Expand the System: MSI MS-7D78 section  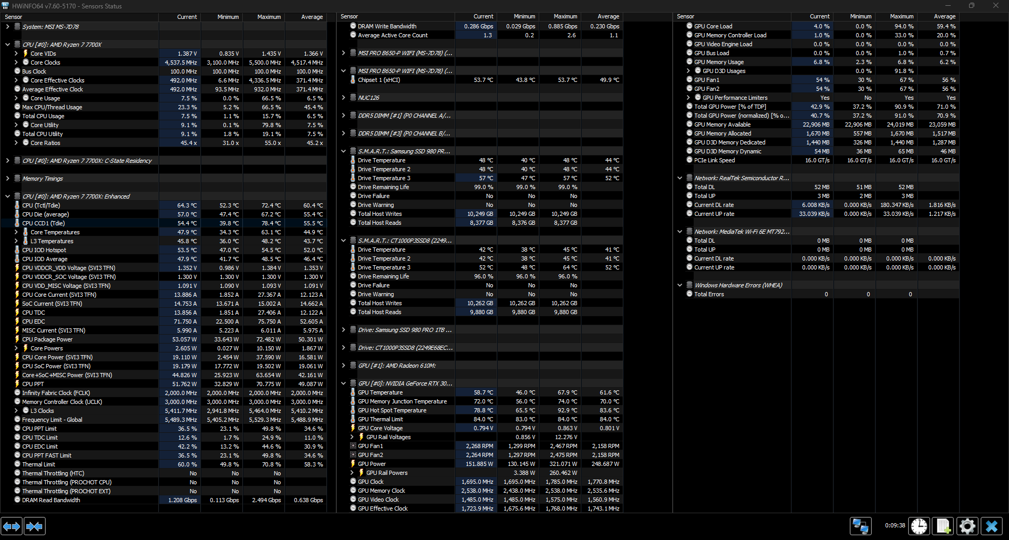tap(7, 26)
